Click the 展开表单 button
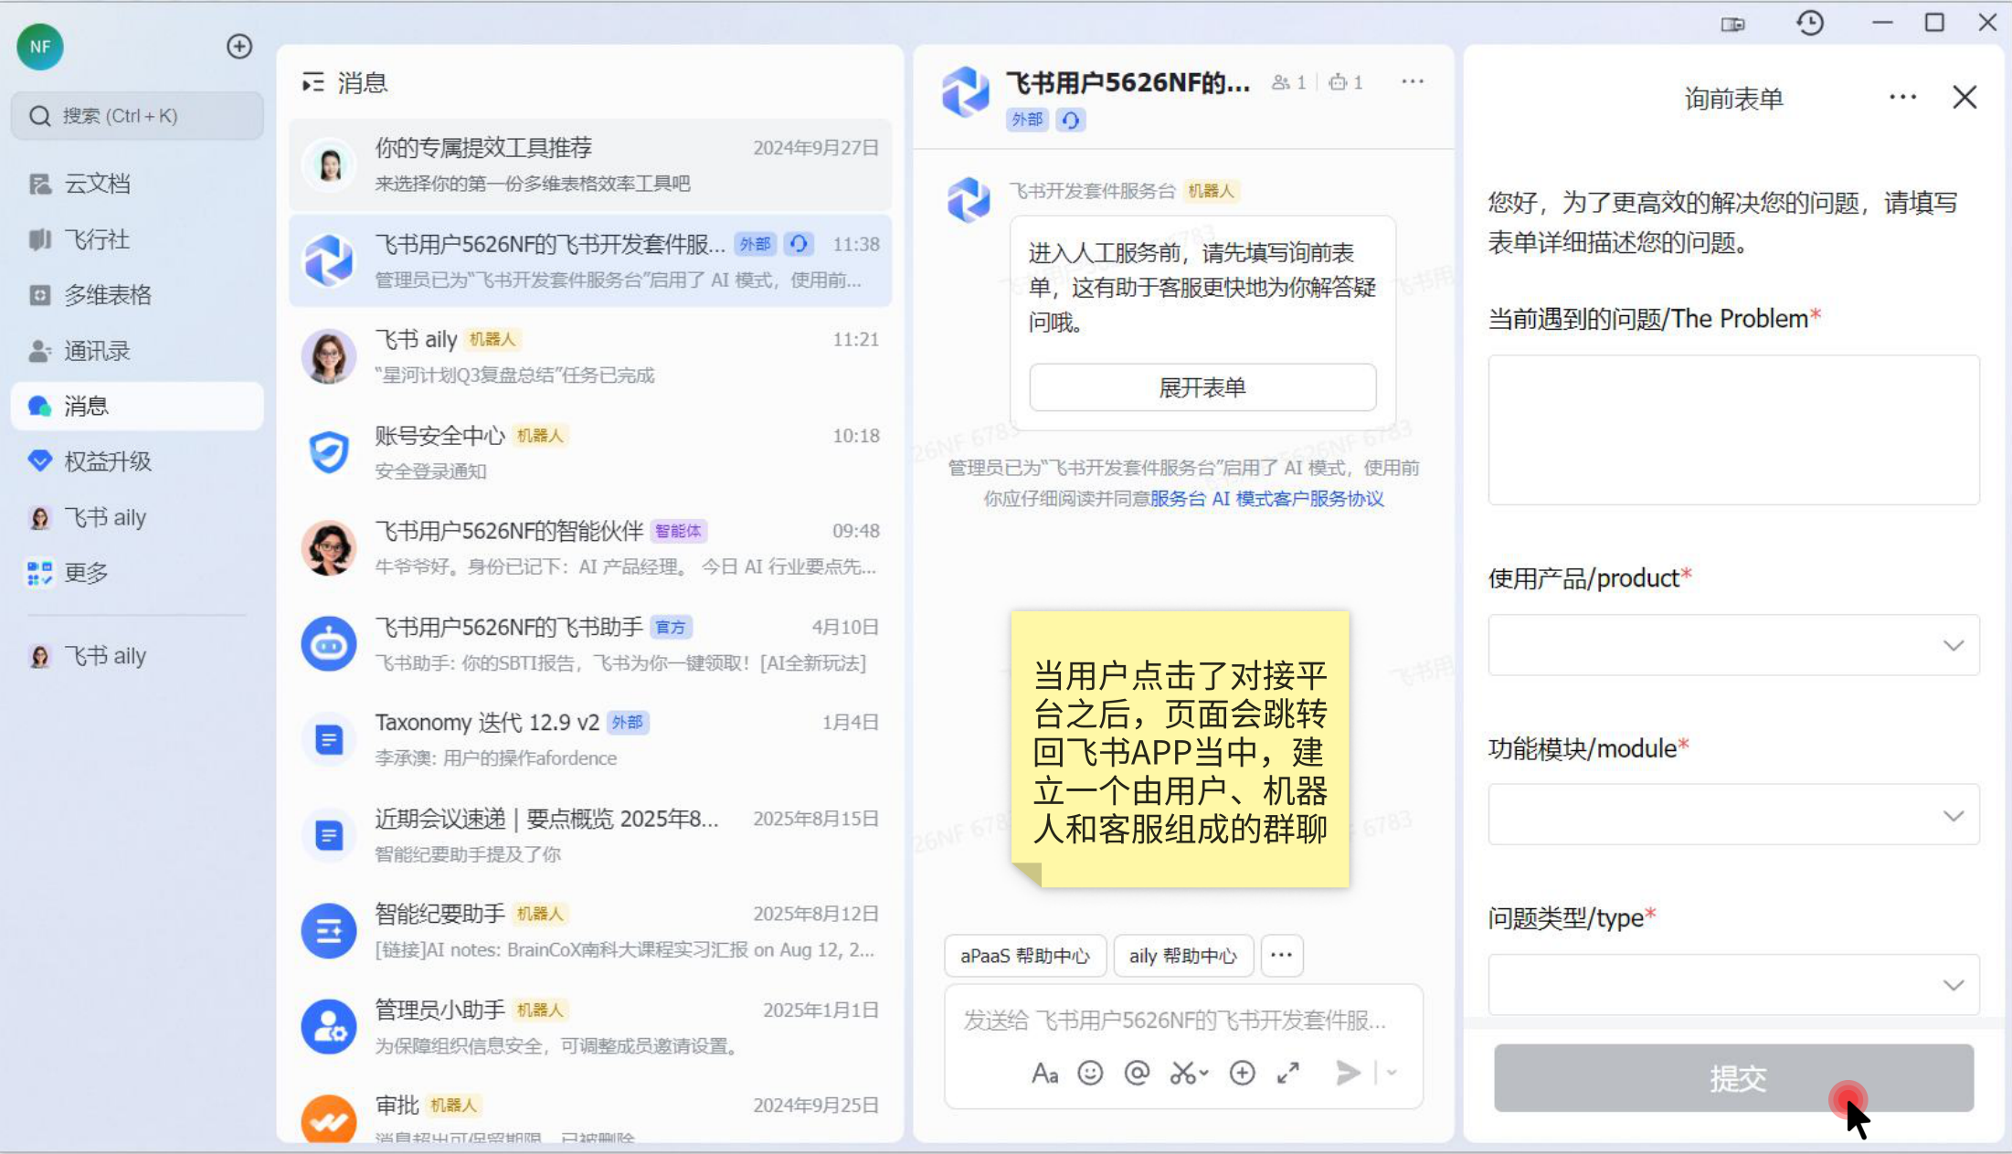 click(x=1202, y=387)
